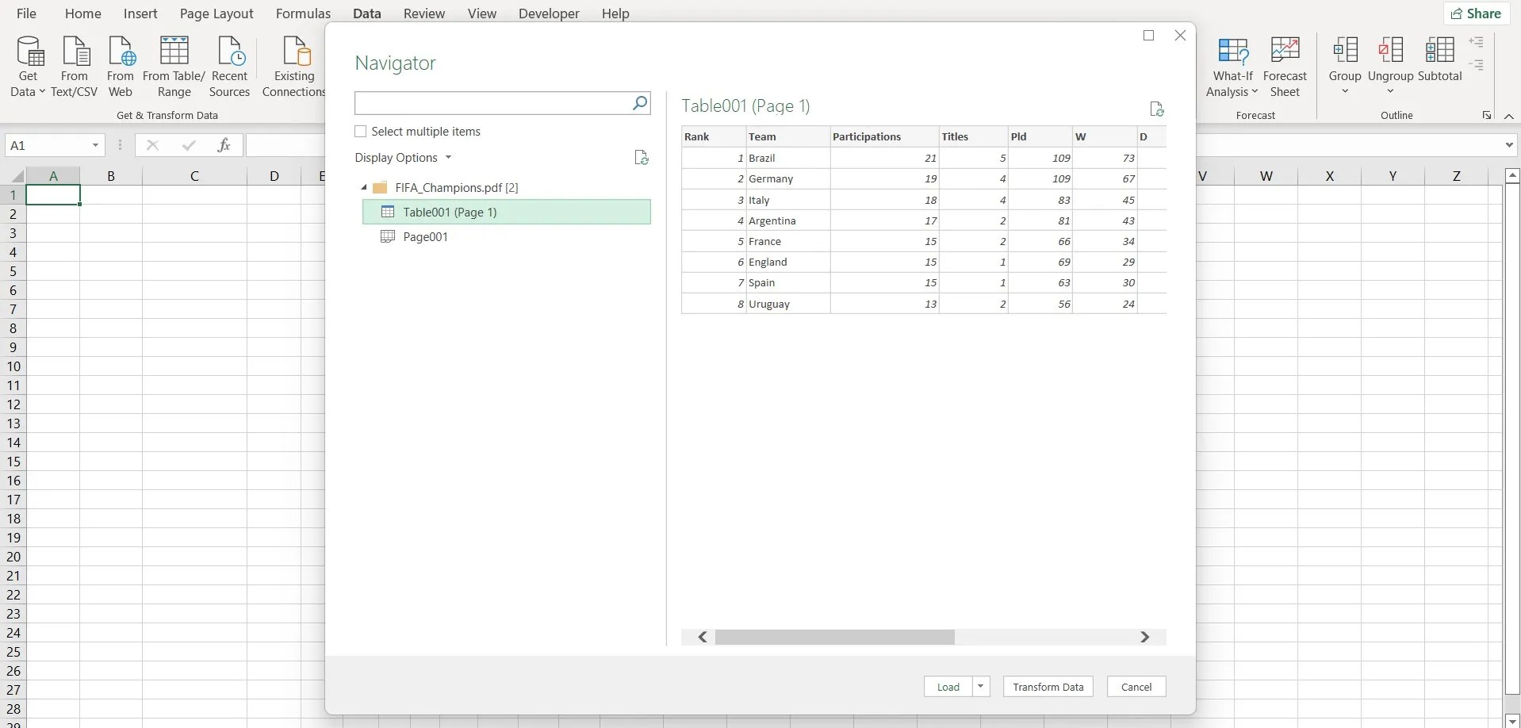
Task: Collapse the FIFA_Champions.pdf folder node
Action: 364,188
